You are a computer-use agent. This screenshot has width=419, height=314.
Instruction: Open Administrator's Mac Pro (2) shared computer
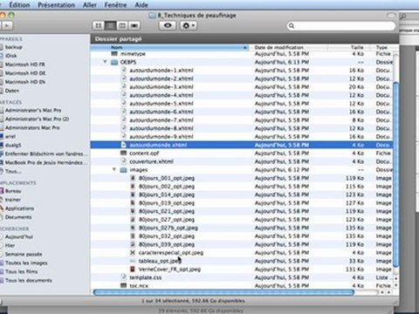pos(37,119)
